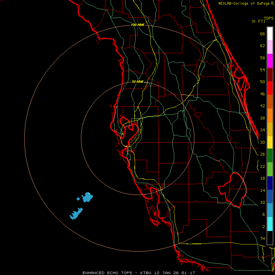Click the ENHANCED ECHO TOPS caption text
275x275 pixels.
point(107,273)
